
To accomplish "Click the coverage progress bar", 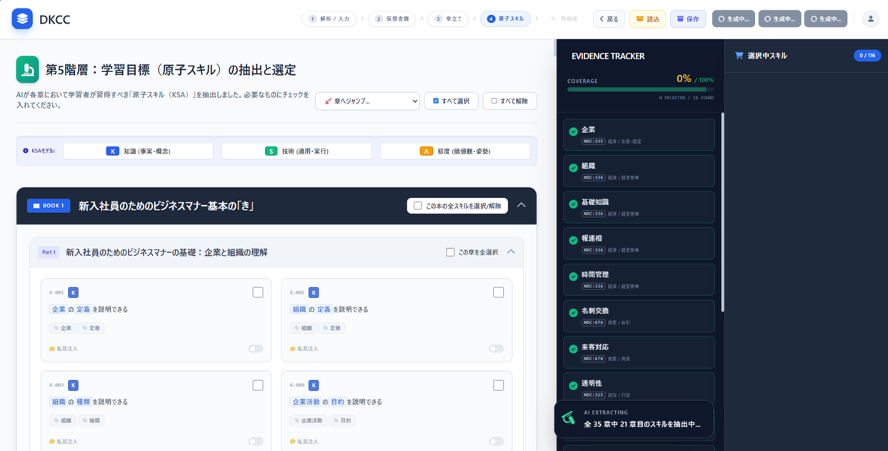I will point(640,89).
